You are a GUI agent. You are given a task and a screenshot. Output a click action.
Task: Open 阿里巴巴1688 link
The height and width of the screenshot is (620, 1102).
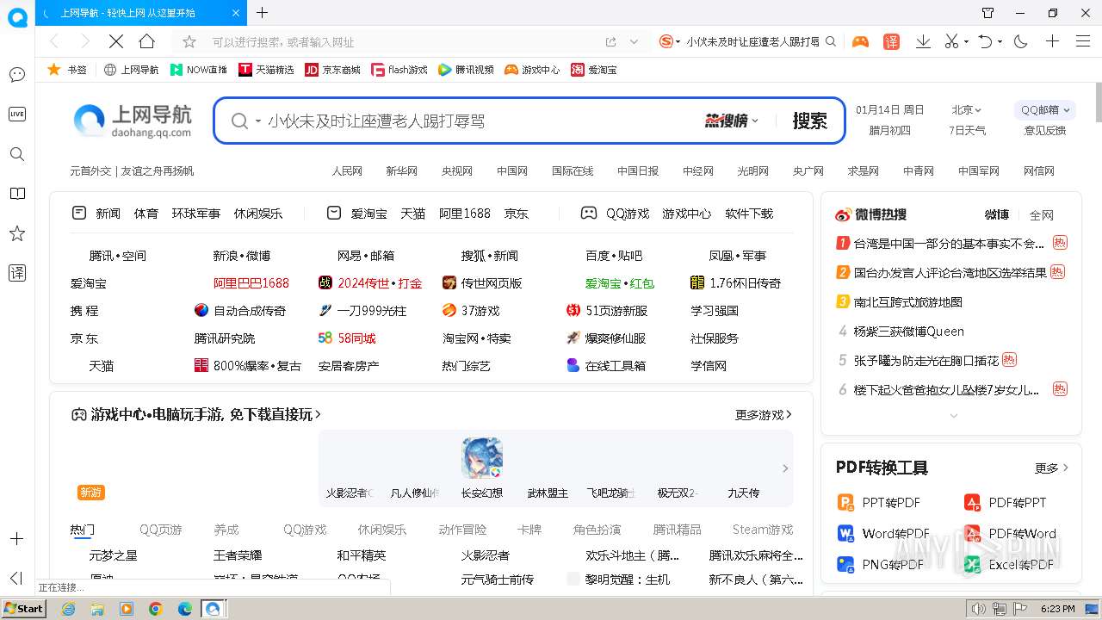point(251,282)
